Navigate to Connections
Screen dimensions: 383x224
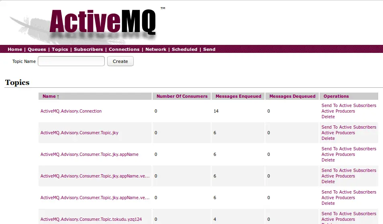point(124,49)
